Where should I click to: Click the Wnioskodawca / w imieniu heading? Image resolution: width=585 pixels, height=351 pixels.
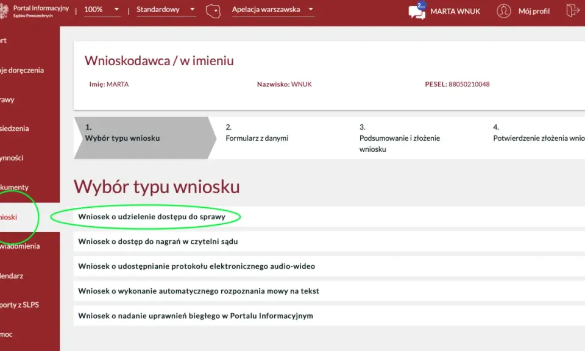159,61
